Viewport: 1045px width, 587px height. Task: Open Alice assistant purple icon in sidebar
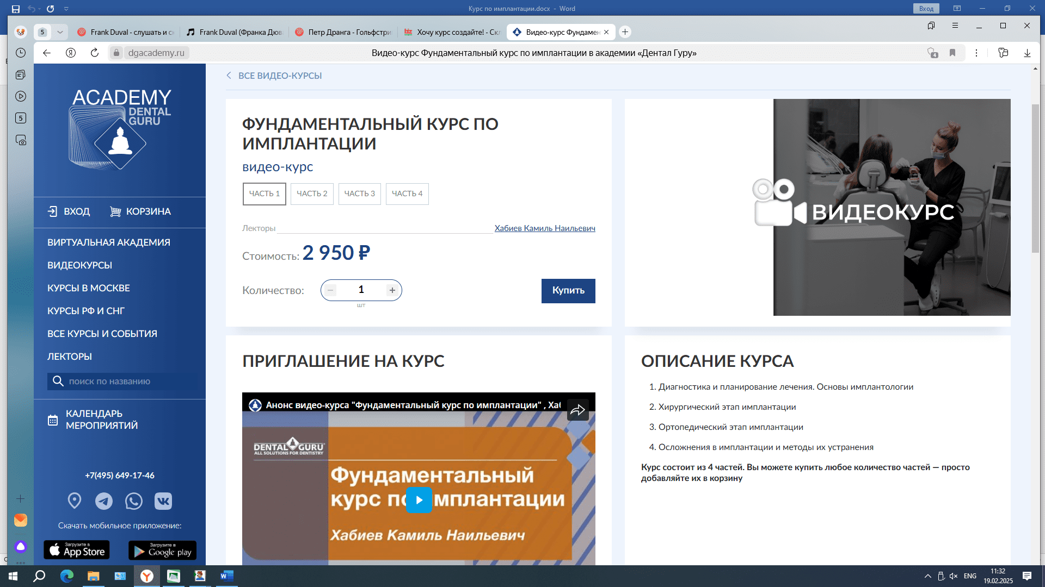tap(21, 546)
